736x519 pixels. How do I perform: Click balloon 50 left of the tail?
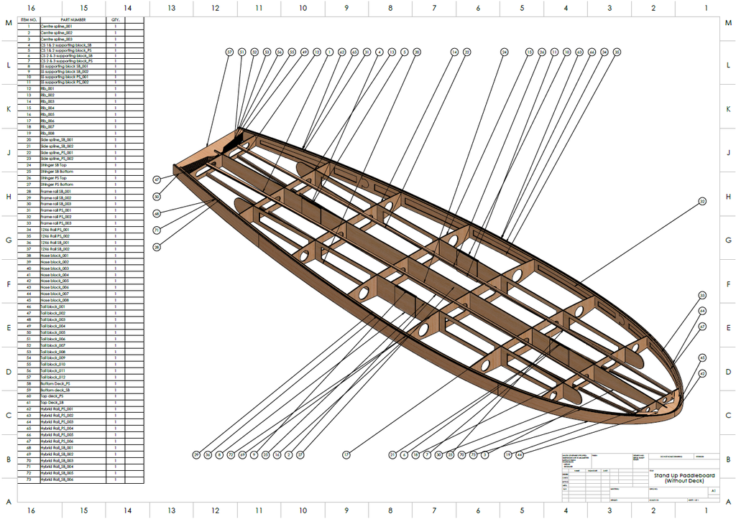(157, 196)
